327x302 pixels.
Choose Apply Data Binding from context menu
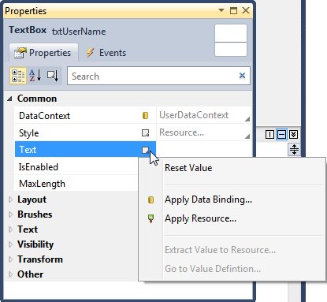click(x=208, y=199)
